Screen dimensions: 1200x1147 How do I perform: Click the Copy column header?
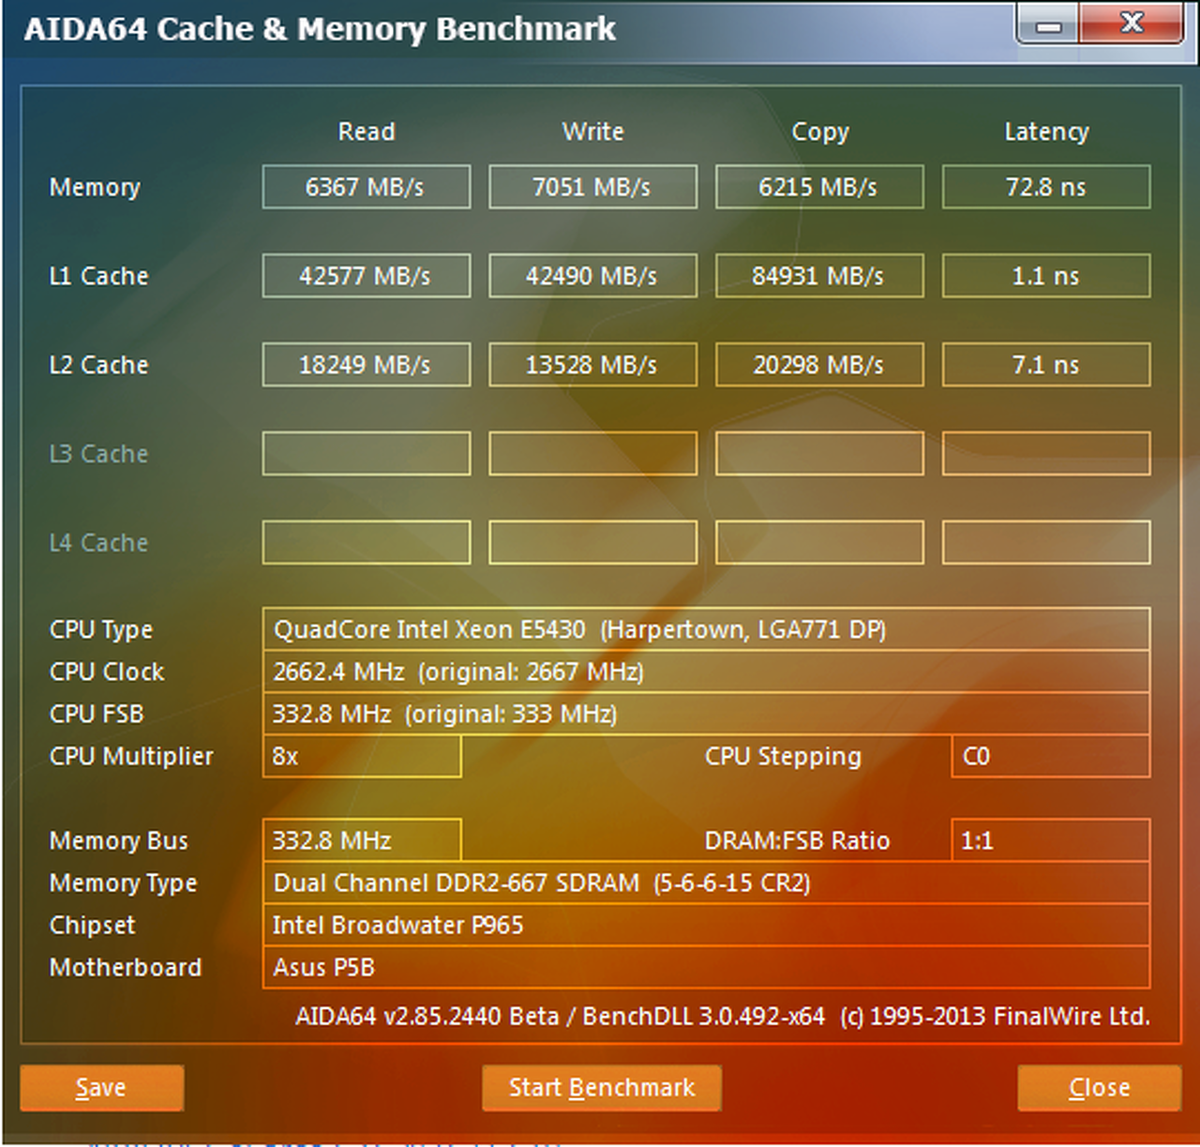pos(820,132)
